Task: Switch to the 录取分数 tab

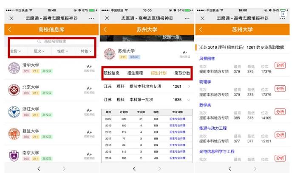Action: point(182,73)
